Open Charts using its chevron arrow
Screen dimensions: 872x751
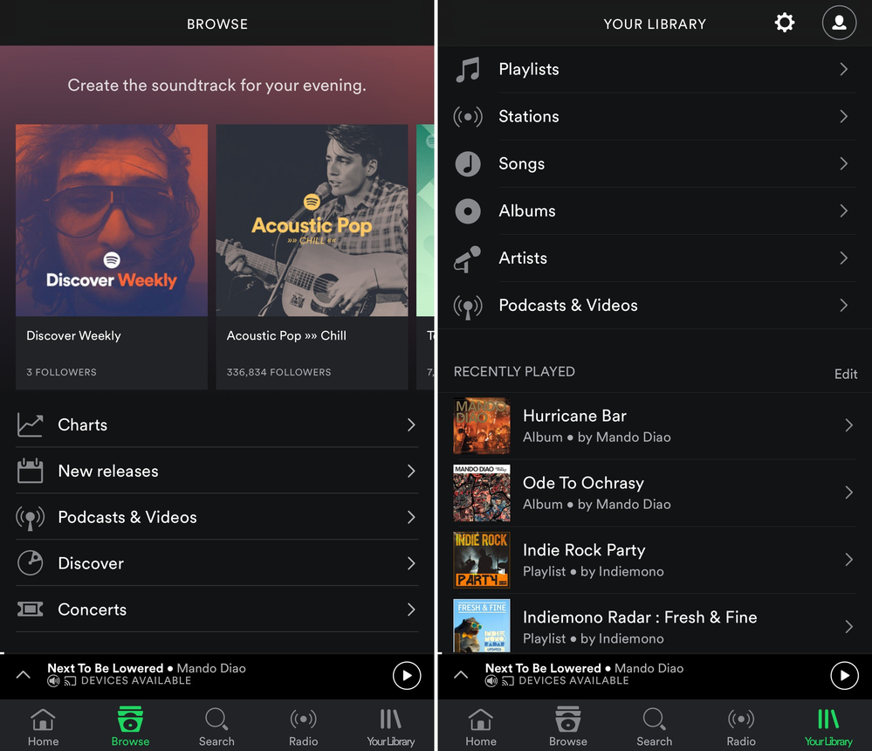(x=411, y=425)
